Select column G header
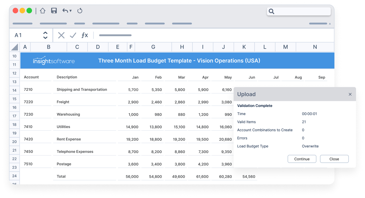Image resolution: width=365 pixels, height=198 pixels. coord(153,47)
